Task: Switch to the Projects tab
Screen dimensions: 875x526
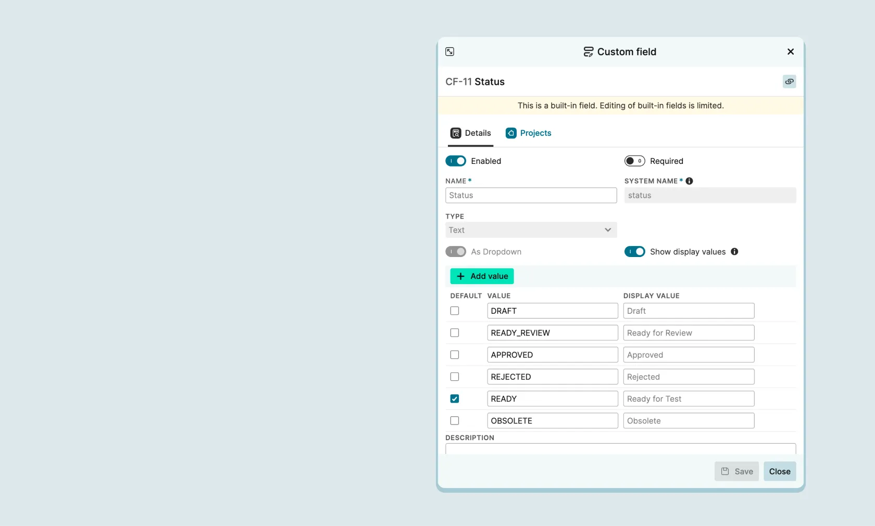Action: pyautogui.click(x=535, y=133)
